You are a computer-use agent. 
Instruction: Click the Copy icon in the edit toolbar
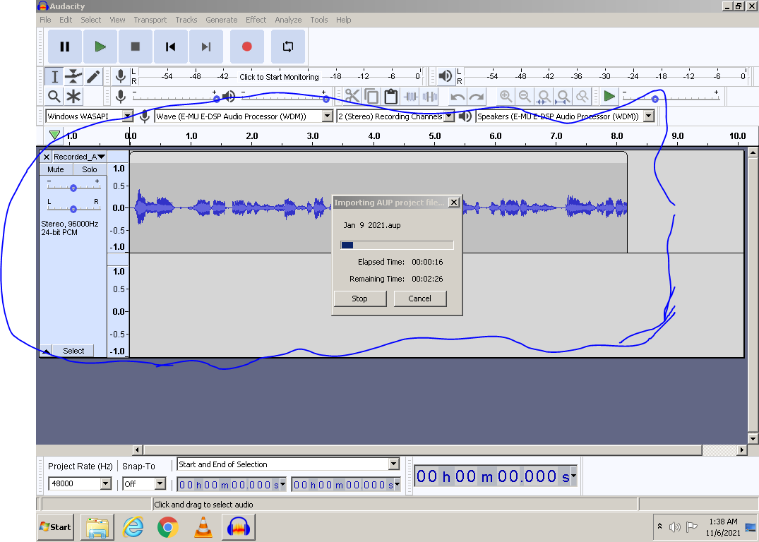371,96
